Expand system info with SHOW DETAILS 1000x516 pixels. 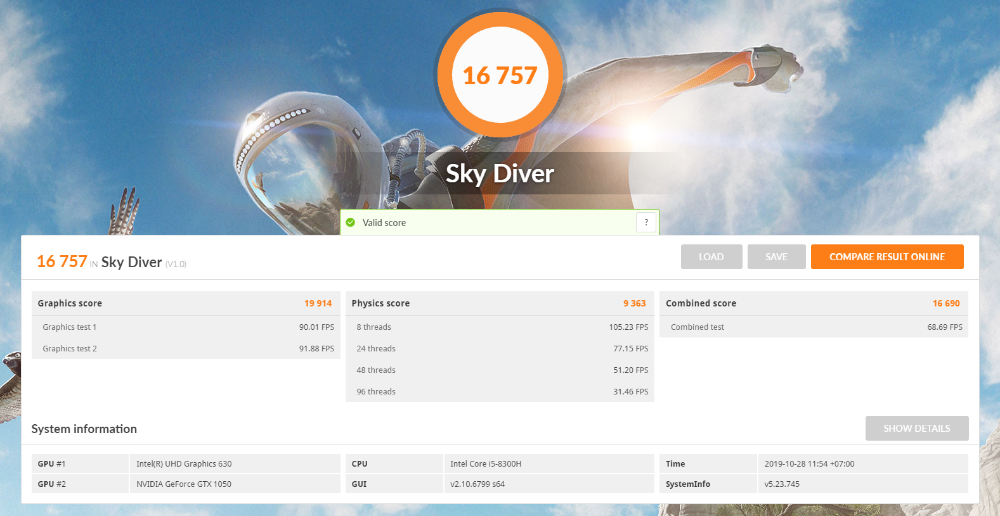[916, 429]
